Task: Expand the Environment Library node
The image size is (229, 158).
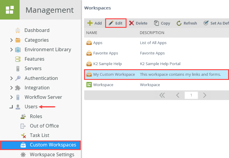Action: (11, 49)
